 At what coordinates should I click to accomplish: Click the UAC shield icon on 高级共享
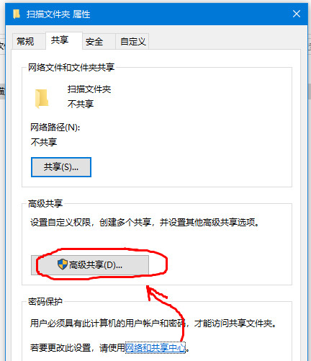(63, 264)
